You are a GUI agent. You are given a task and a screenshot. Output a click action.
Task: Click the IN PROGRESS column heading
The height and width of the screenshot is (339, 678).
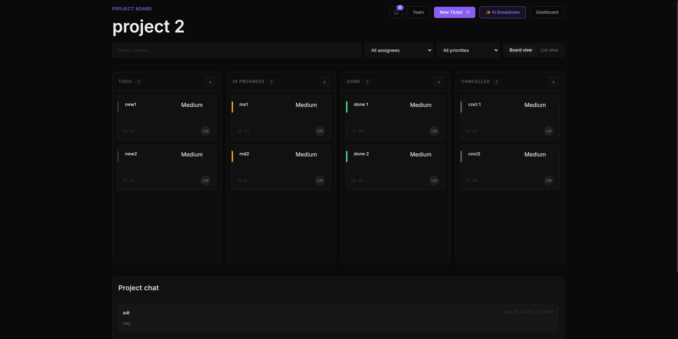[248, 82]
